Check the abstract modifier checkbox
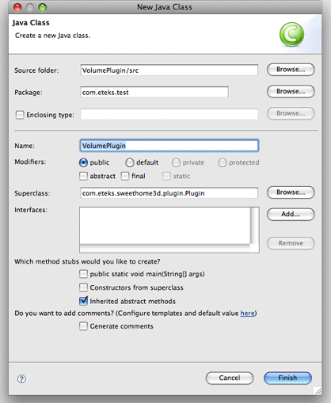Image resolution: width=331 pixels, height=403 pixels. coord(83,176)
